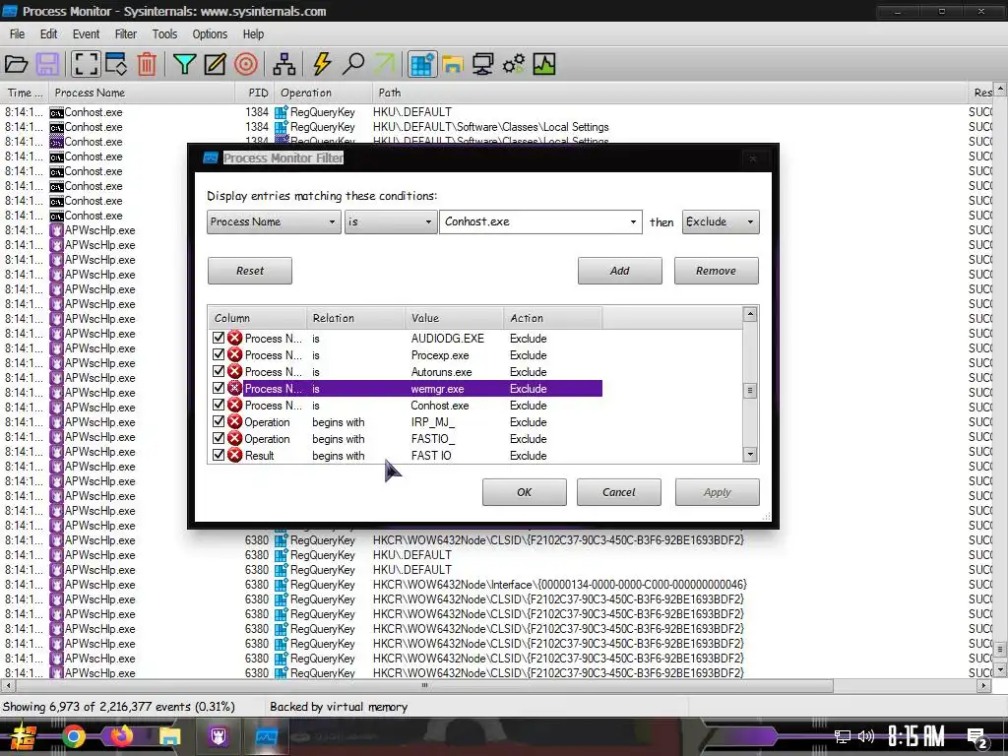Click the filter list scrollbar up arrow

tap(749, 314)
